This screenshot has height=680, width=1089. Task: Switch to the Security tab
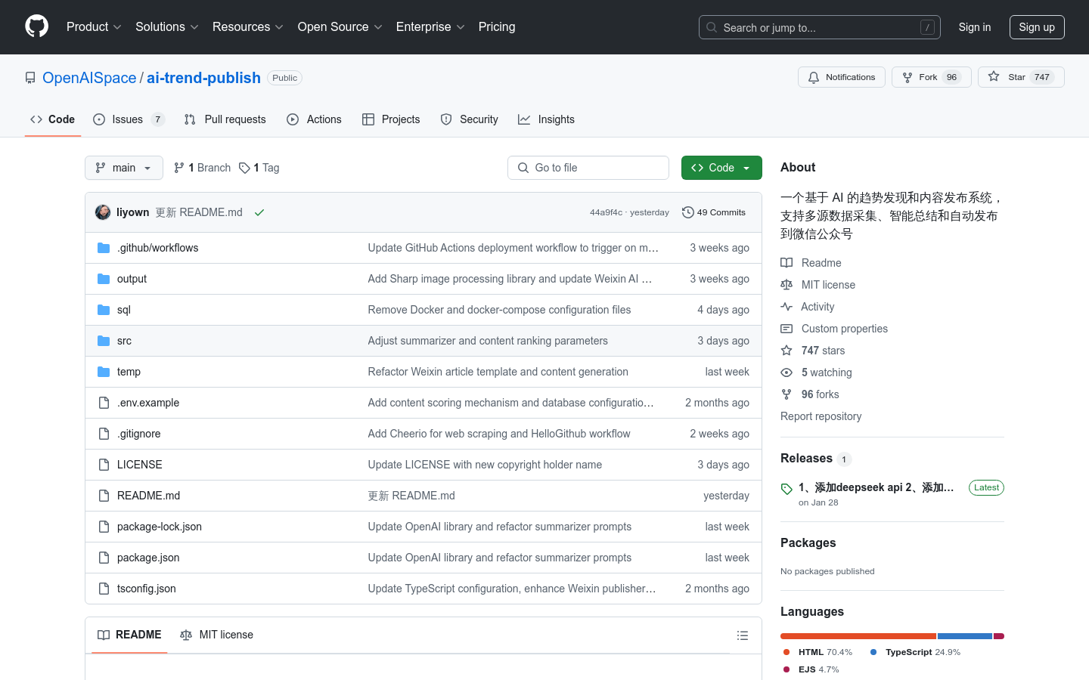470,119
